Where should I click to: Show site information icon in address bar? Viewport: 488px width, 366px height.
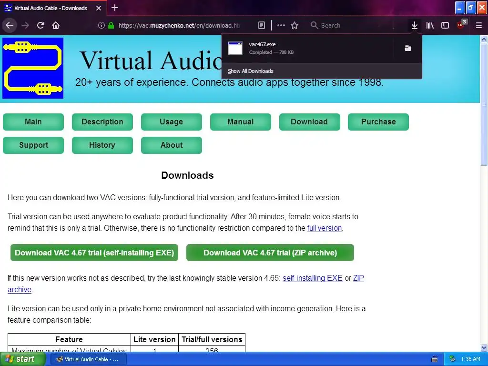coord(101,25)
